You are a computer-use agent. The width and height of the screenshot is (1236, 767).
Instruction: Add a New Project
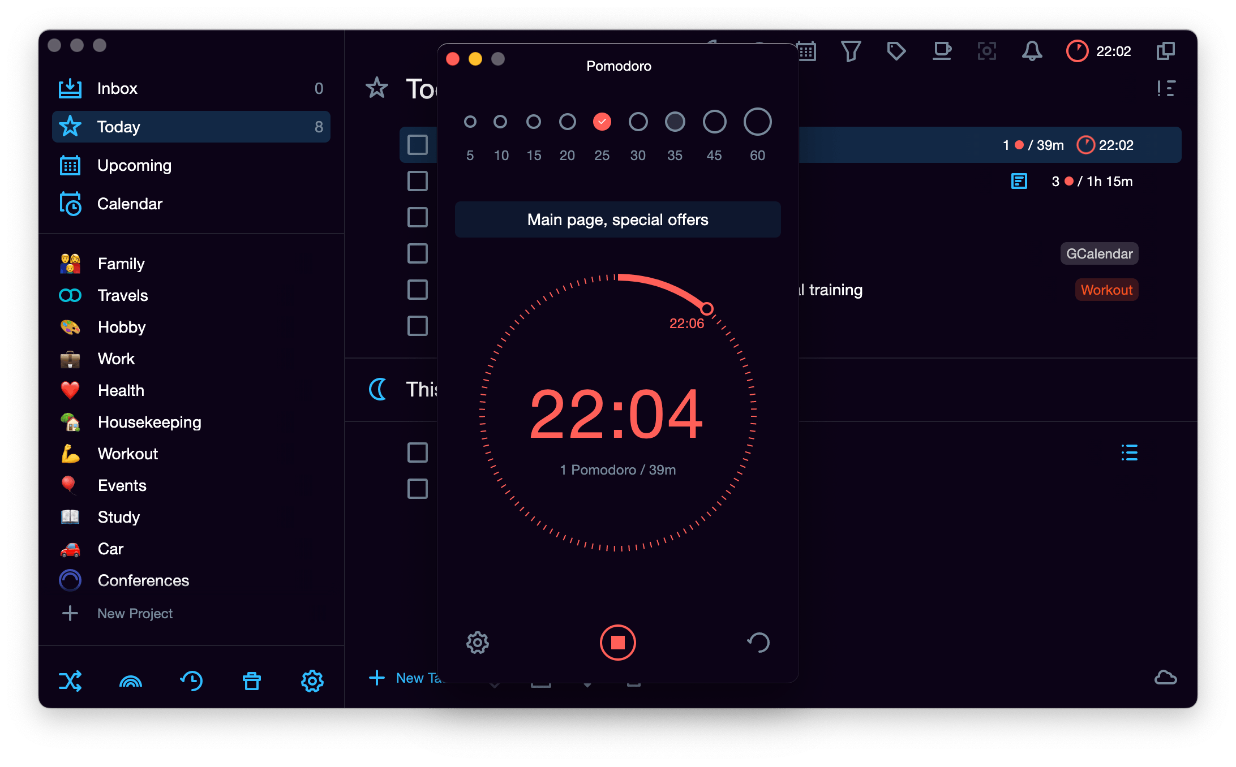click(x=118, y=613)
